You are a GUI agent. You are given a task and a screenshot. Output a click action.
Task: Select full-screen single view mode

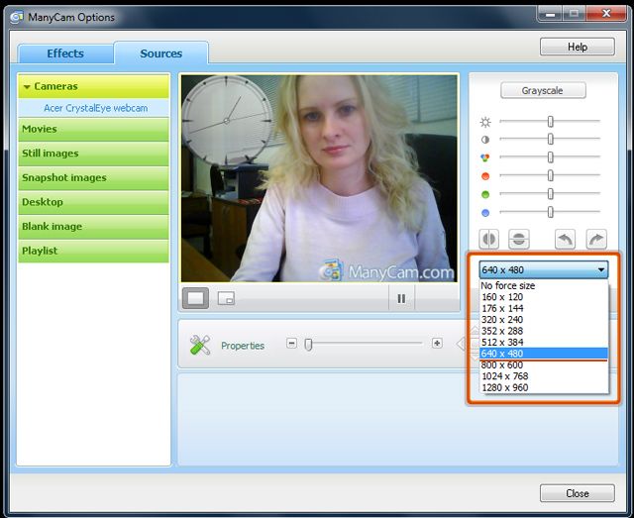(x=196, y=298)
